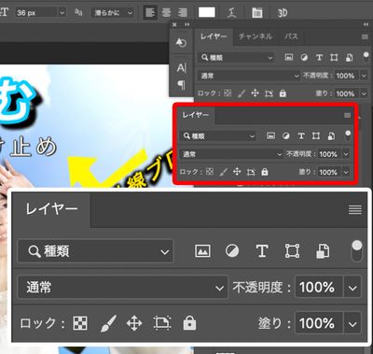Screen dimensions: 373x354
Task: Switch to the パス tab
Action: pos(291,36)
